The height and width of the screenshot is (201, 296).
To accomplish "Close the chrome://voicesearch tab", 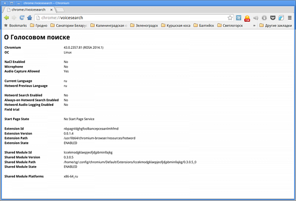I will click(x=51, y=10).
